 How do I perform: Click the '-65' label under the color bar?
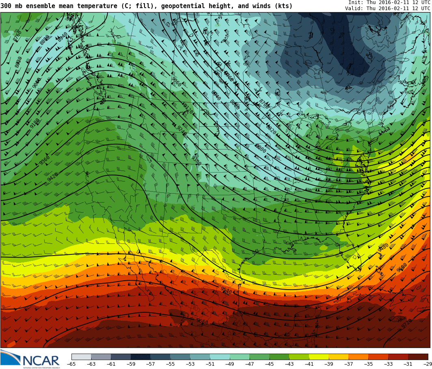pyautogui.click(x=71, y=364)
